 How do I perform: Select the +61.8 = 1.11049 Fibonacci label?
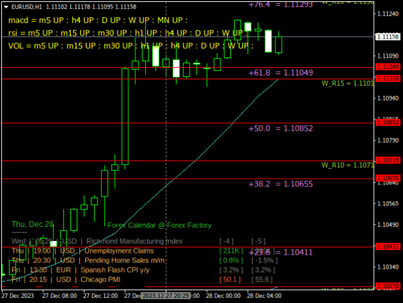[280, 73]
